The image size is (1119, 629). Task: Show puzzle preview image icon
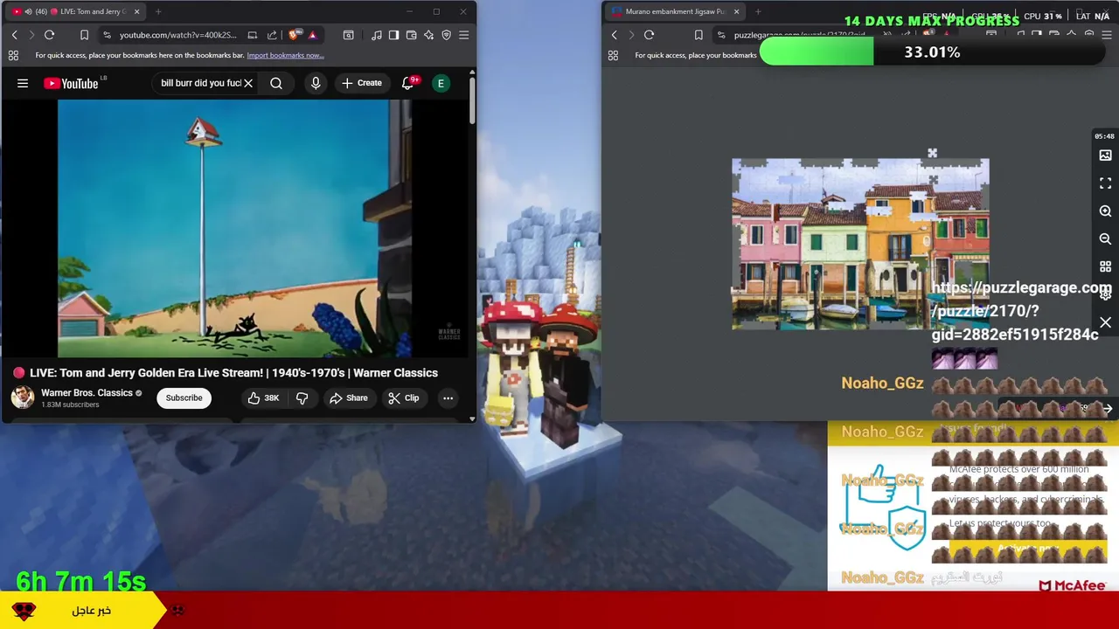pyautogui.click(x=1105, y=156)
